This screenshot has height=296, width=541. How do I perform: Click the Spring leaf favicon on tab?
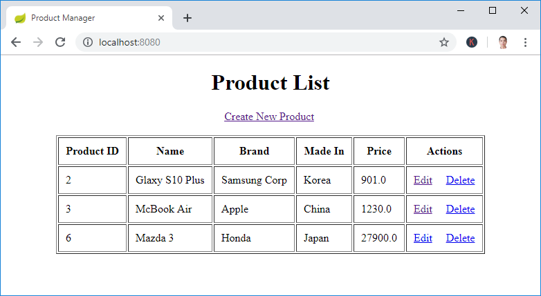(20, 18)
